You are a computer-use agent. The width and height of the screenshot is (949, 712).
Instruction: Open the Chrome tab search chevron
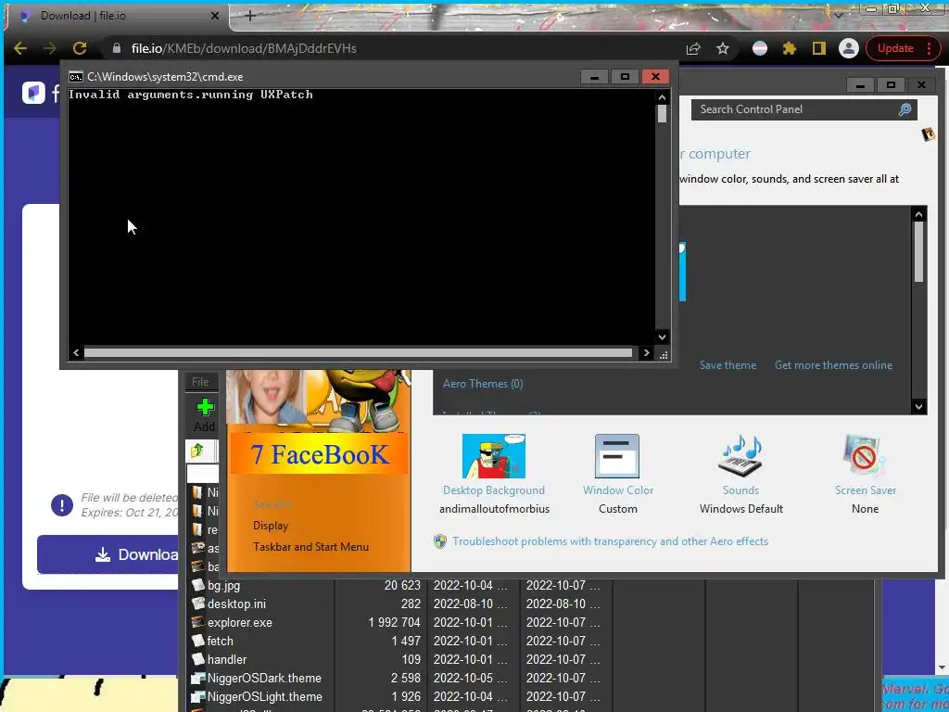click(839, 16)
